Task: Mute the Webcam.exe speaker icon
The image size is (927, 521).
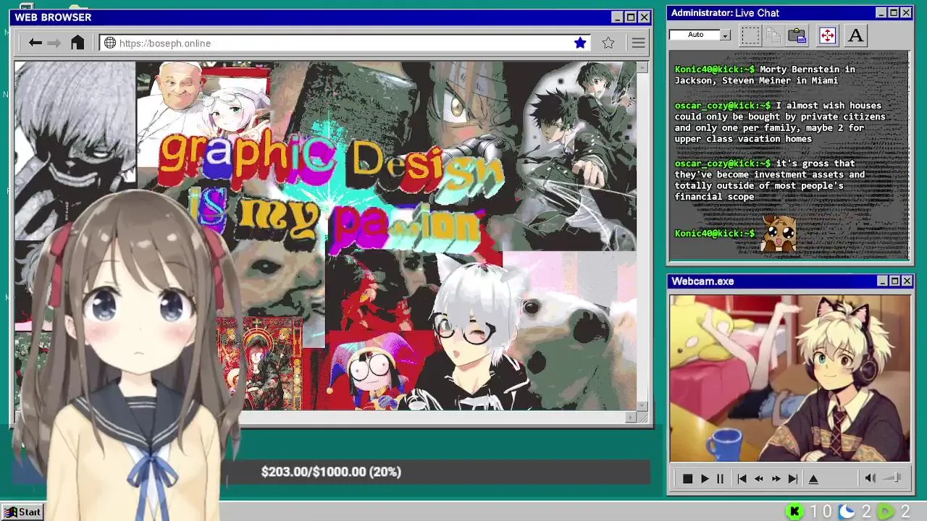Action: pyautogui.click(x=871, y=478)
